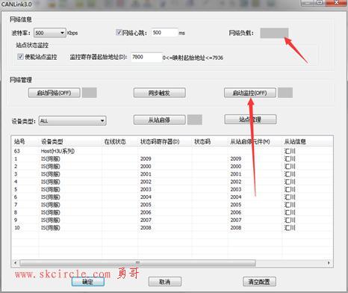
Task: Click the horizontal scrollbar right arrow
Action: click(329, 262)
